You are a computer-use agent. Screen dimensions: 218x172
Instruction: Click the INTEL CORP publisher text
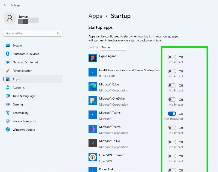(x=107, y=76)
